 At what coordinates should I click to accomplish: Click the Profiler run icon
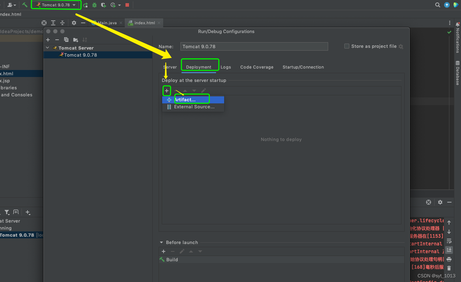click(x=113, y=5)
